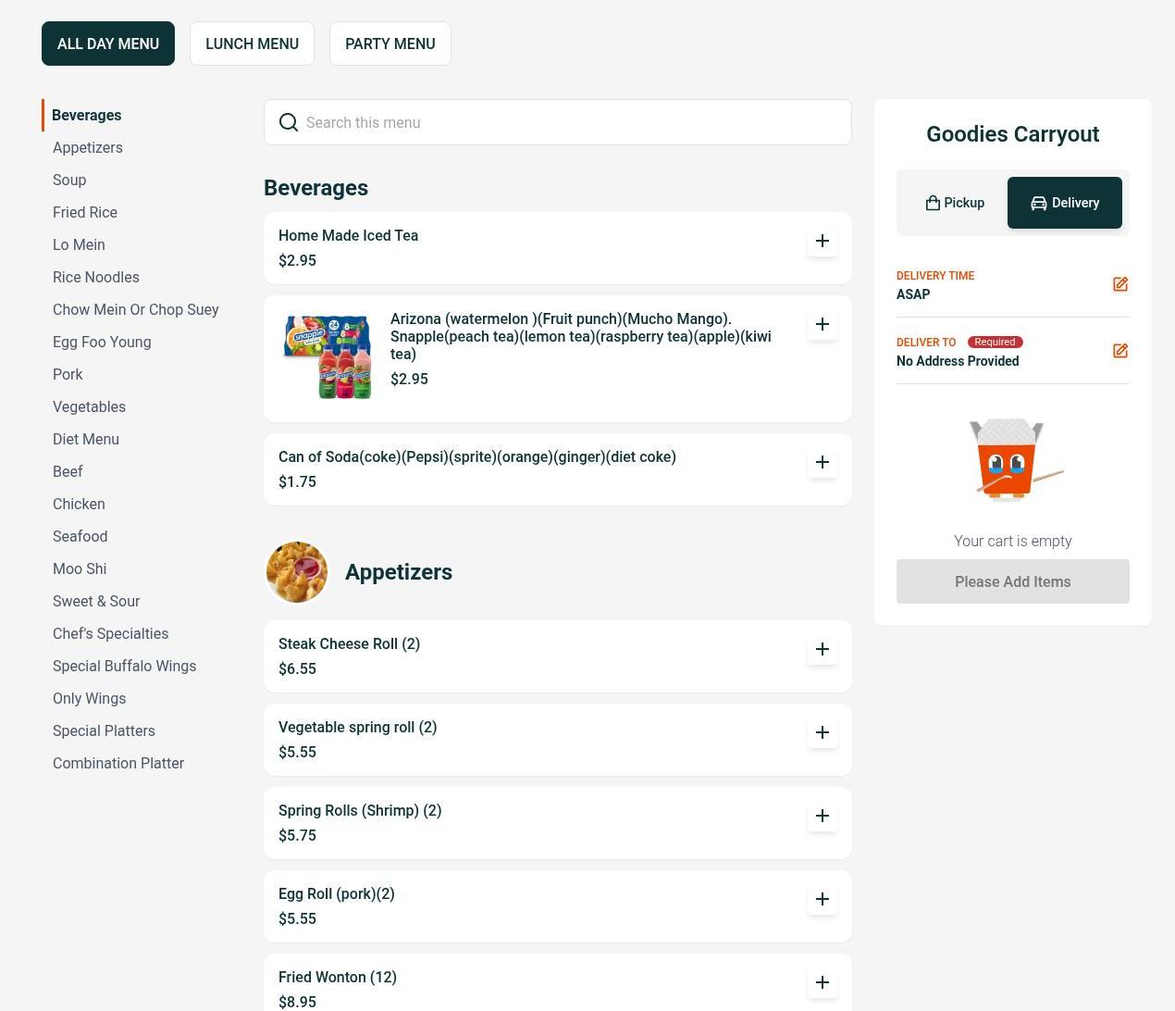The height and width of the screenshot is (1011, 1175).
Task: Add Vegetable spring roll to order
Action: 822,733
